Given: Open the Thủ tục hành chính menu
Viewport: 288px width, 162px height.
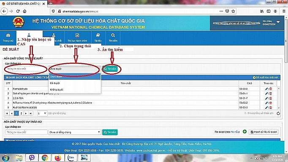Looking at the screenshot, I should click(77, 38).
